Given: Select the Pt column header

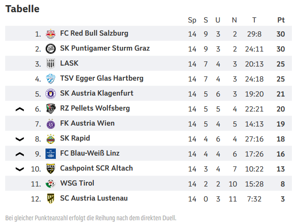Looking at the screenshot, I should coord(281,20).
